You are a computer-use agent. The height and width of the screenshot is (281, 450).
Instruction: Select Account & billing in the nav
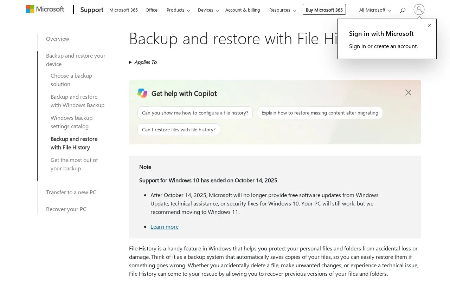tap(243, 10)
